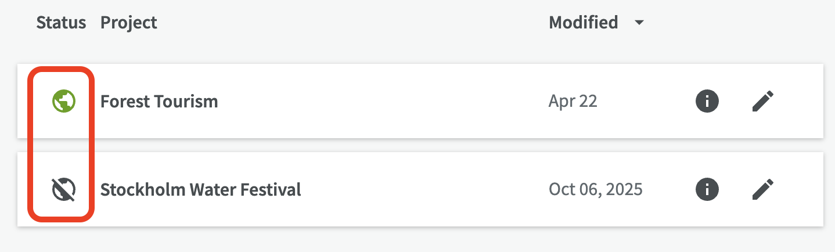
Task: Open the Forest Tourism project title
Action: pyautogui.click(x=159, y=102)
